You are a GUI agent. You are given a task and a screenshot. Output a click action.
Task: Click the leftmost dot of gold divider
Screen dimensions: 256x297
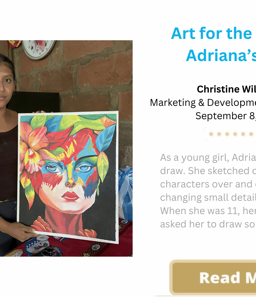click(211, 134)
